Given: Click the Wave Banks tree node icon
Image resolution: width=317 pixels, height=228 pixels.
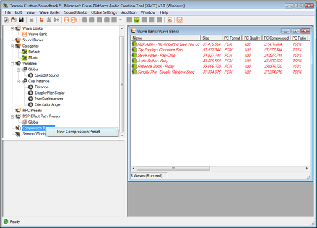Looking at the screenshot, I should (x=19, y=28).
